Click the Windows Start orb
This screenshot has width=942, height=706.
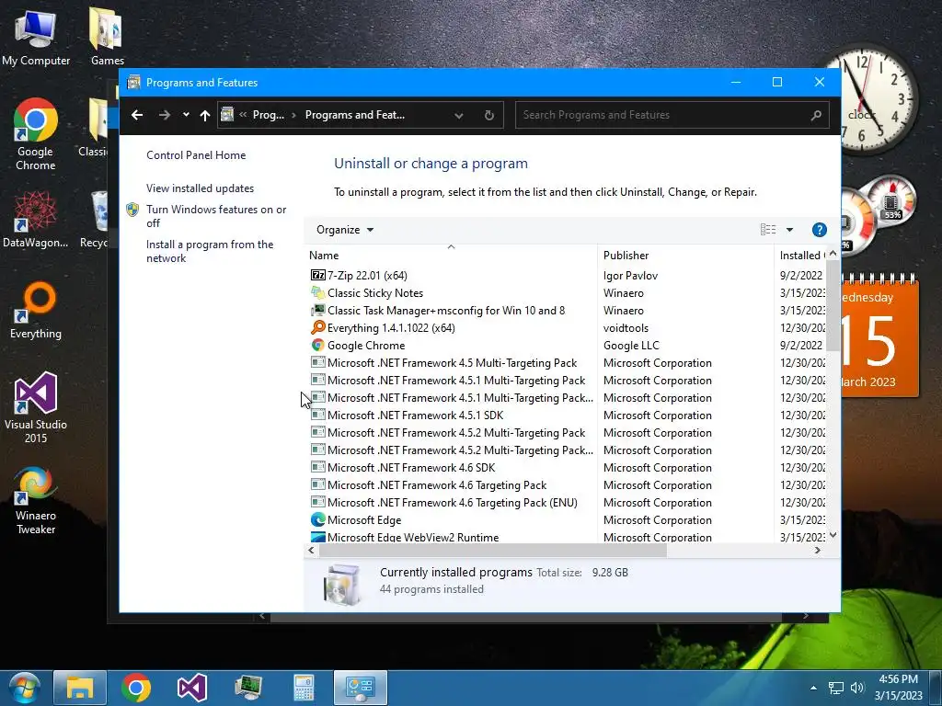24,688
